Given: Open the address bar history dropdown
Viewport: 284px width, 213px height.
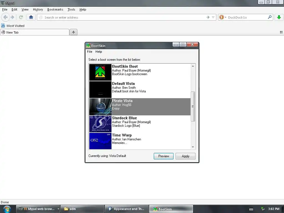Looking at the screenshot, I should point(213,17).
